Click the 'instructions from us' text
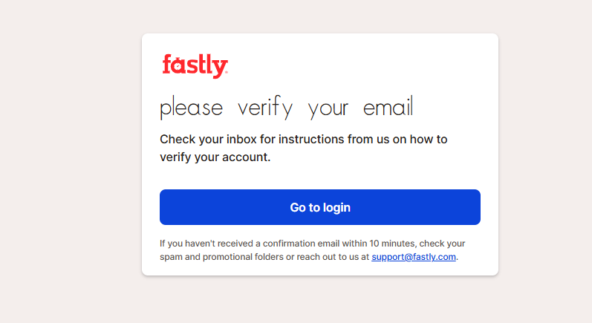592x323 pixels. [x=334, y=140]
